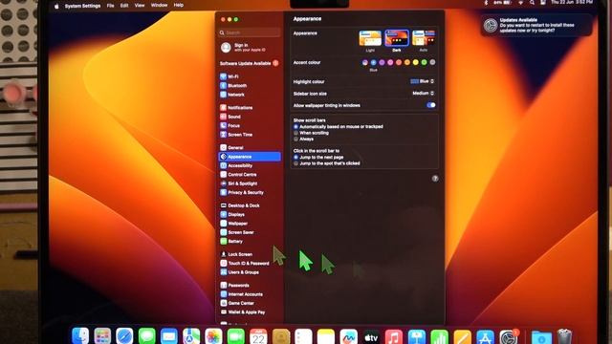The width and height of the screenshot is (612, 344).
Task: Open App Store from the Dock
Action: pos(485,337)
